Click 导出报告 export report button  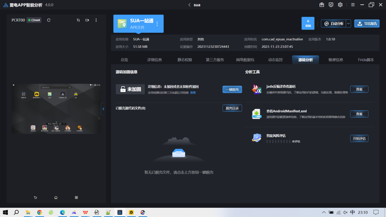tap(367, 24)
